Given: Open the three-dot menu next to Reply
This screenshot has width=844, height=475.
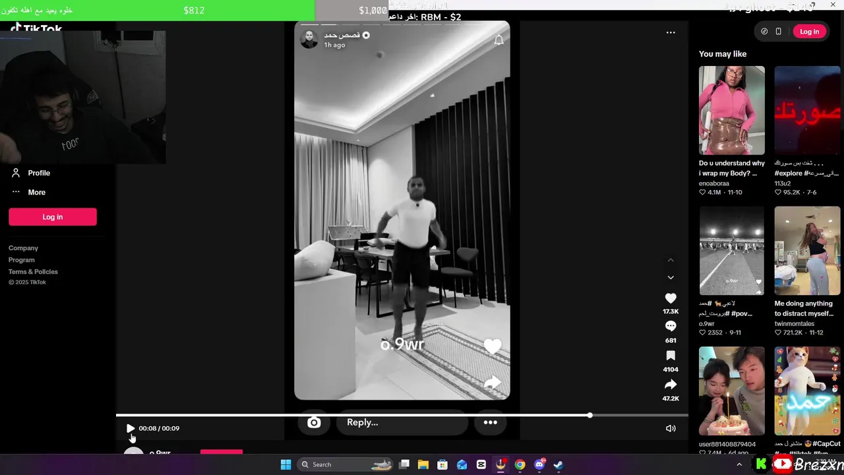Looking at the screenshot, I should pyautogui.click(x=490, y=422).
